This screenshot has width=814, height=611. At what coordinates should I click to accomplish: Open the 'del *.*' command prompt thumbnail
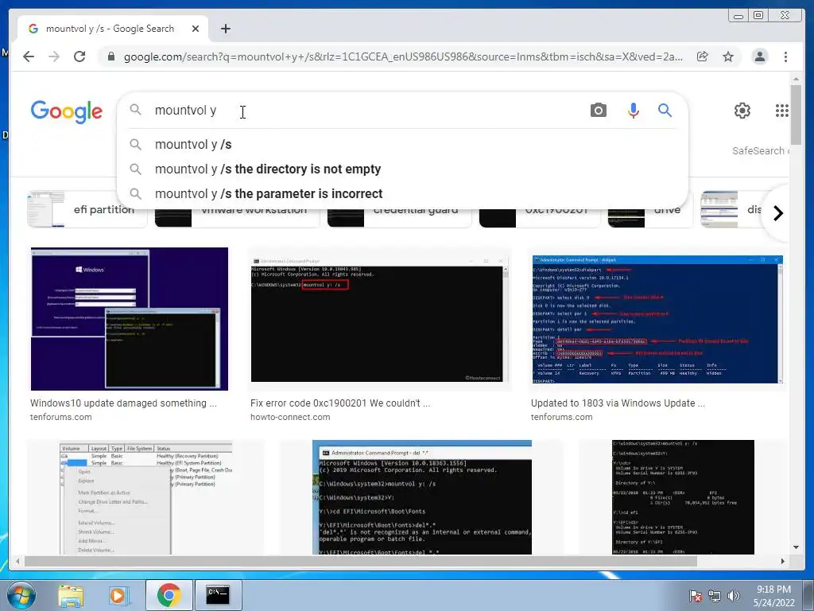(422, 497)
